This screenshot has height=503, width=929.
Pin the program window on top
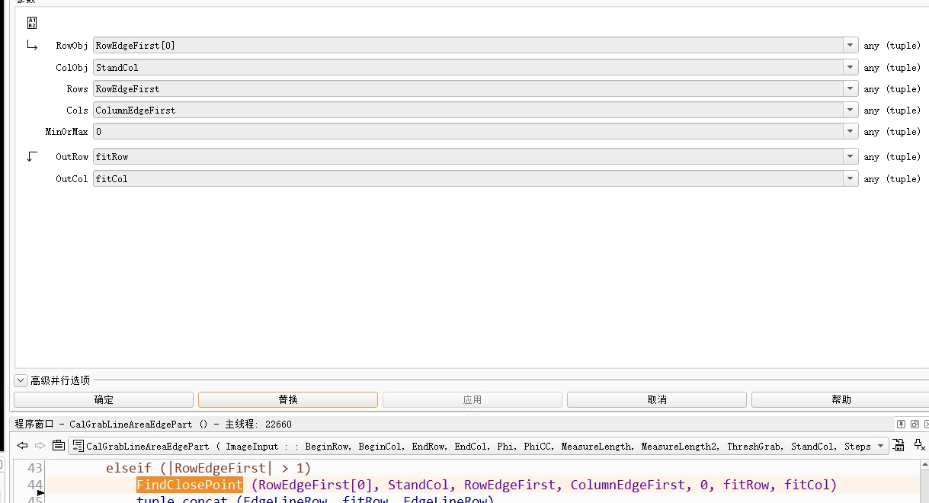(902, 424)
